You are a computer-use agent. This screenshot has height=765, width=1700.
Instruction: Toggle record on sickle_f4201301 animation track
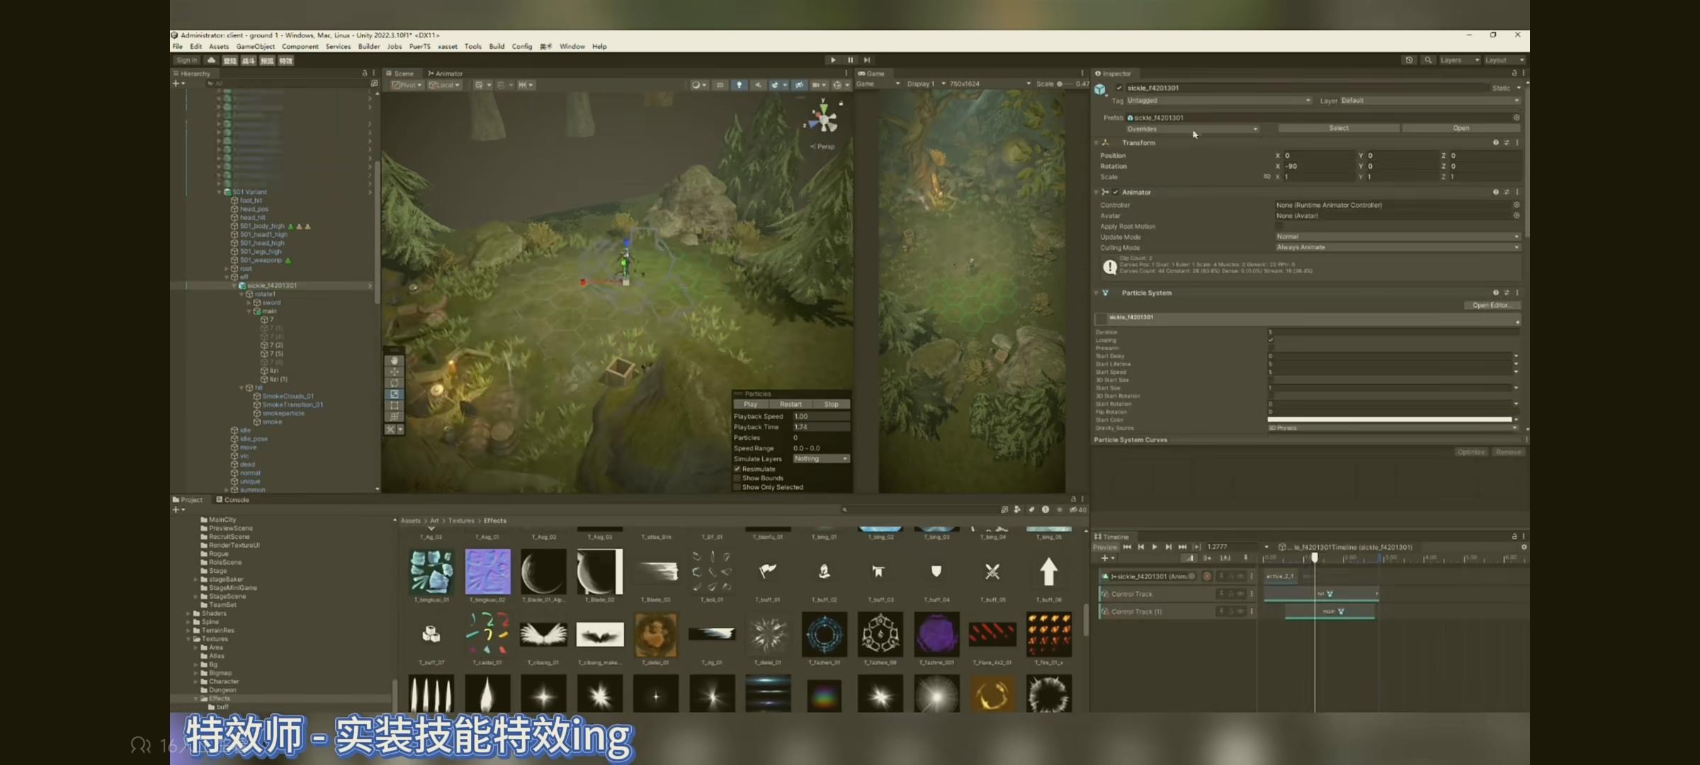pos(1207,577)
